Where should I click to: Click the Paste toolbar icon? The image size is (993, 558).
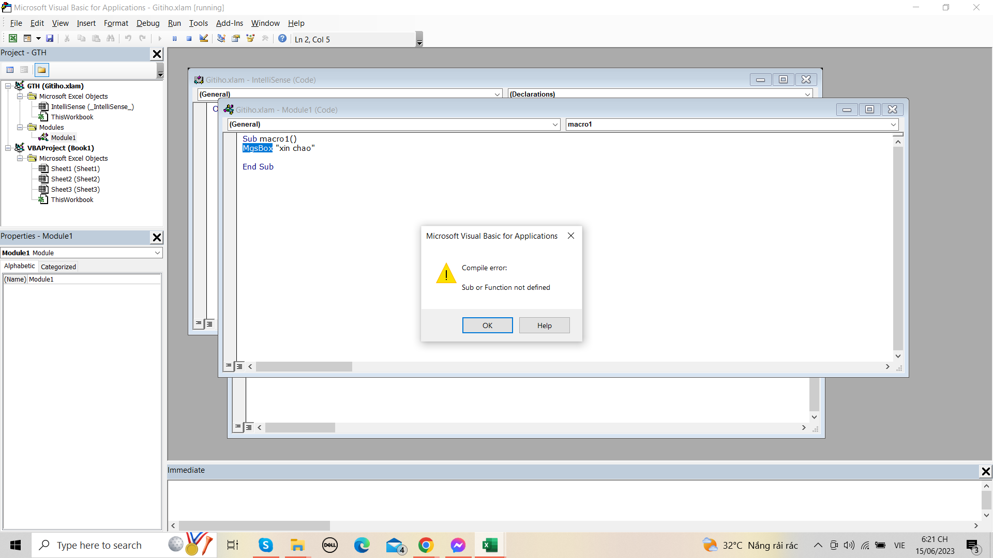(96, 39)
